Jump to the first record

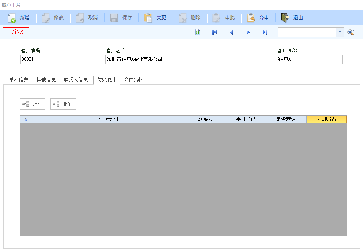(214, 32)
